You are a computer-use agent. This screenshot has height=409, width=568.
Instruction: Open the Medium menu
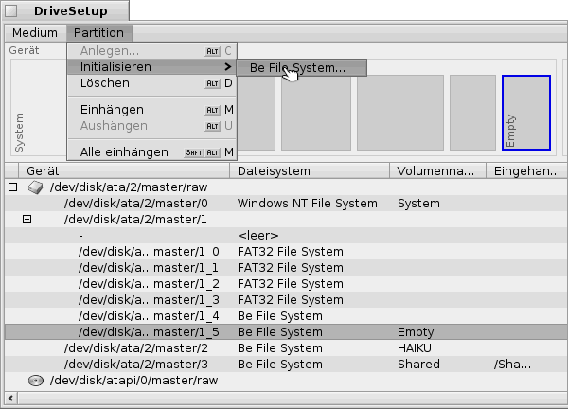35,33
